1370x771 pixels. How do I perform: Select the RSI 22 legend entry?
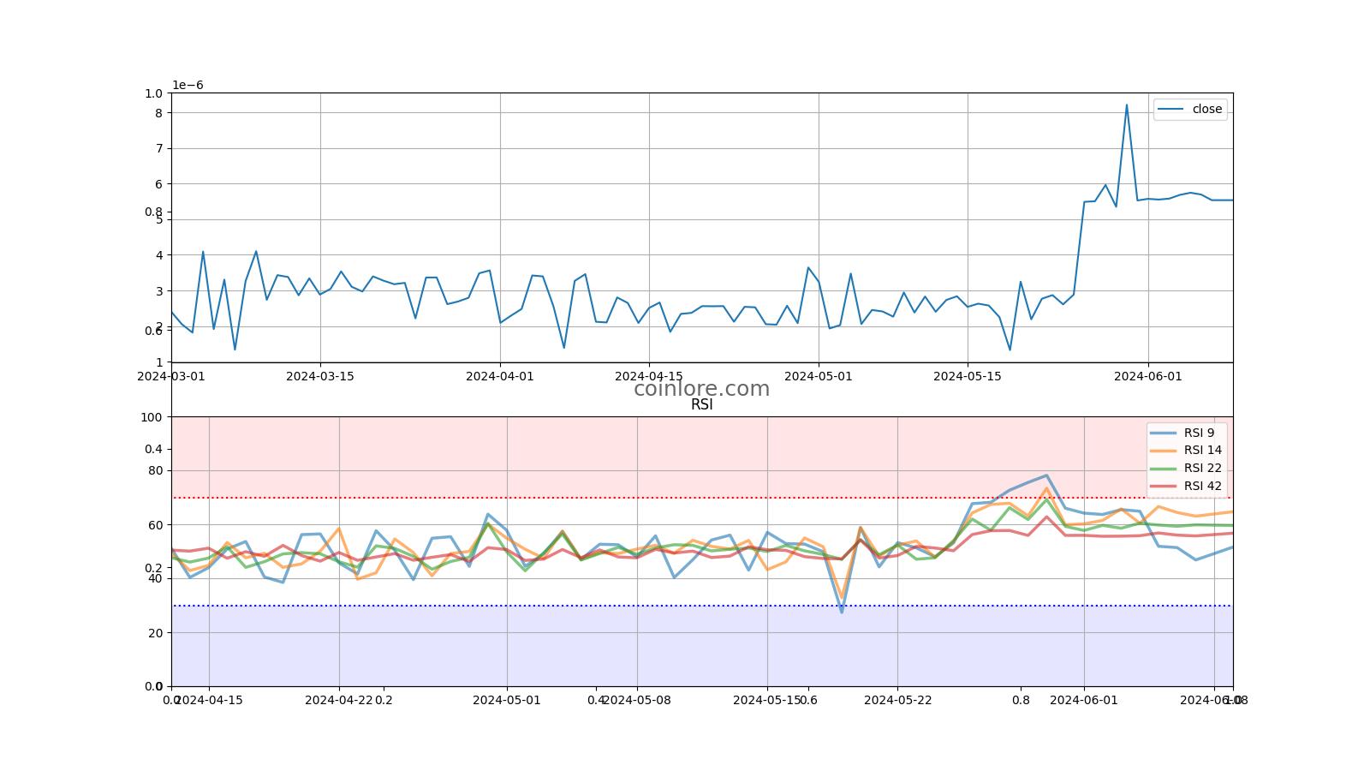1187,469
